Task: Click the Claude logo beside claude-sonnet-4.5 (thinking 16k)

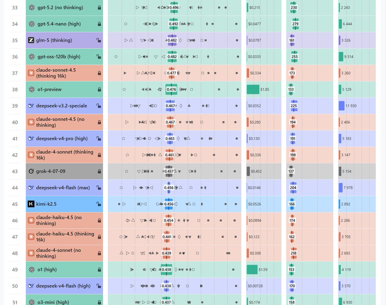Action: [x=31, y=73]
